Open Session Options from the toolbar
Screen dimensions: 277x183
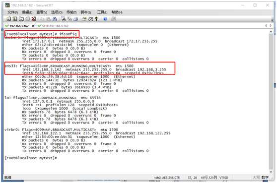[84, 19]
